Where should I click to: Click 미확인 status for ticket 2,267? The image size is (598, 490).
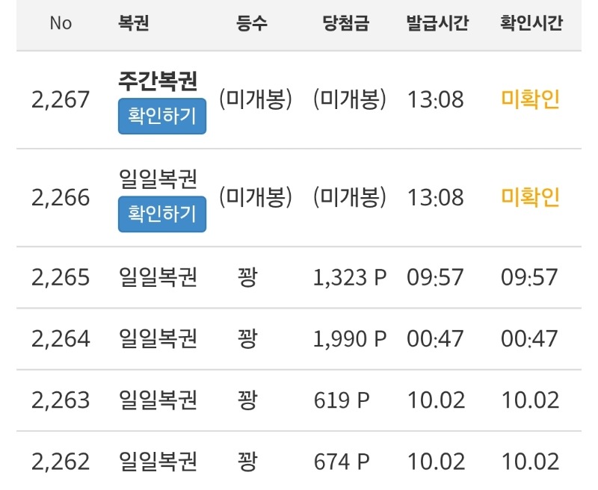point(530,99)
